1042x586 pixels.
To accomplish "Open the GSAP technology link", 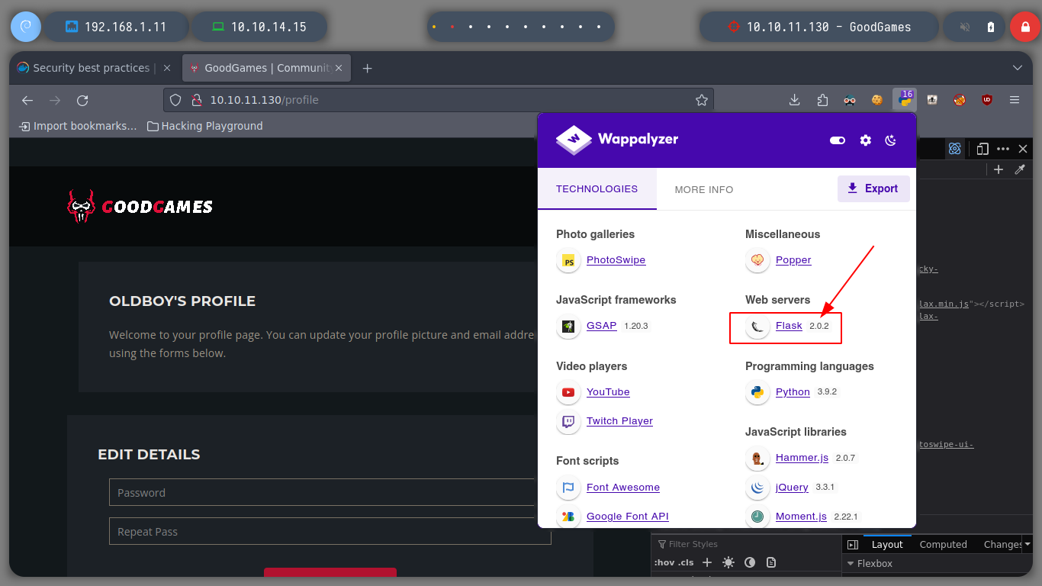I will pyautogui.click(x=601, y=325).
